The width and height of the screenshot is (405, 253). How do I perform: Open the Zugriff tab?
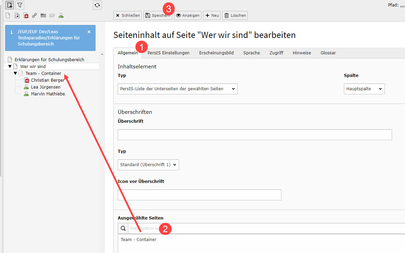pyautogui.click(x=276, y=53)
